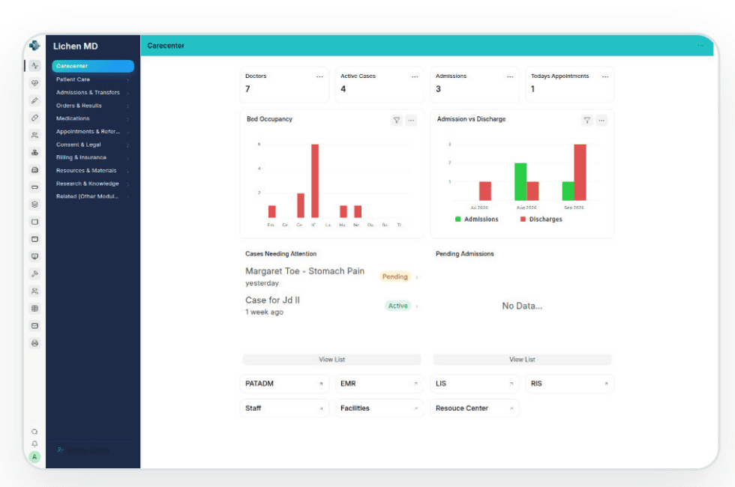Expand Resources & Materials menu
735x487 pixels.
[93, 171]
